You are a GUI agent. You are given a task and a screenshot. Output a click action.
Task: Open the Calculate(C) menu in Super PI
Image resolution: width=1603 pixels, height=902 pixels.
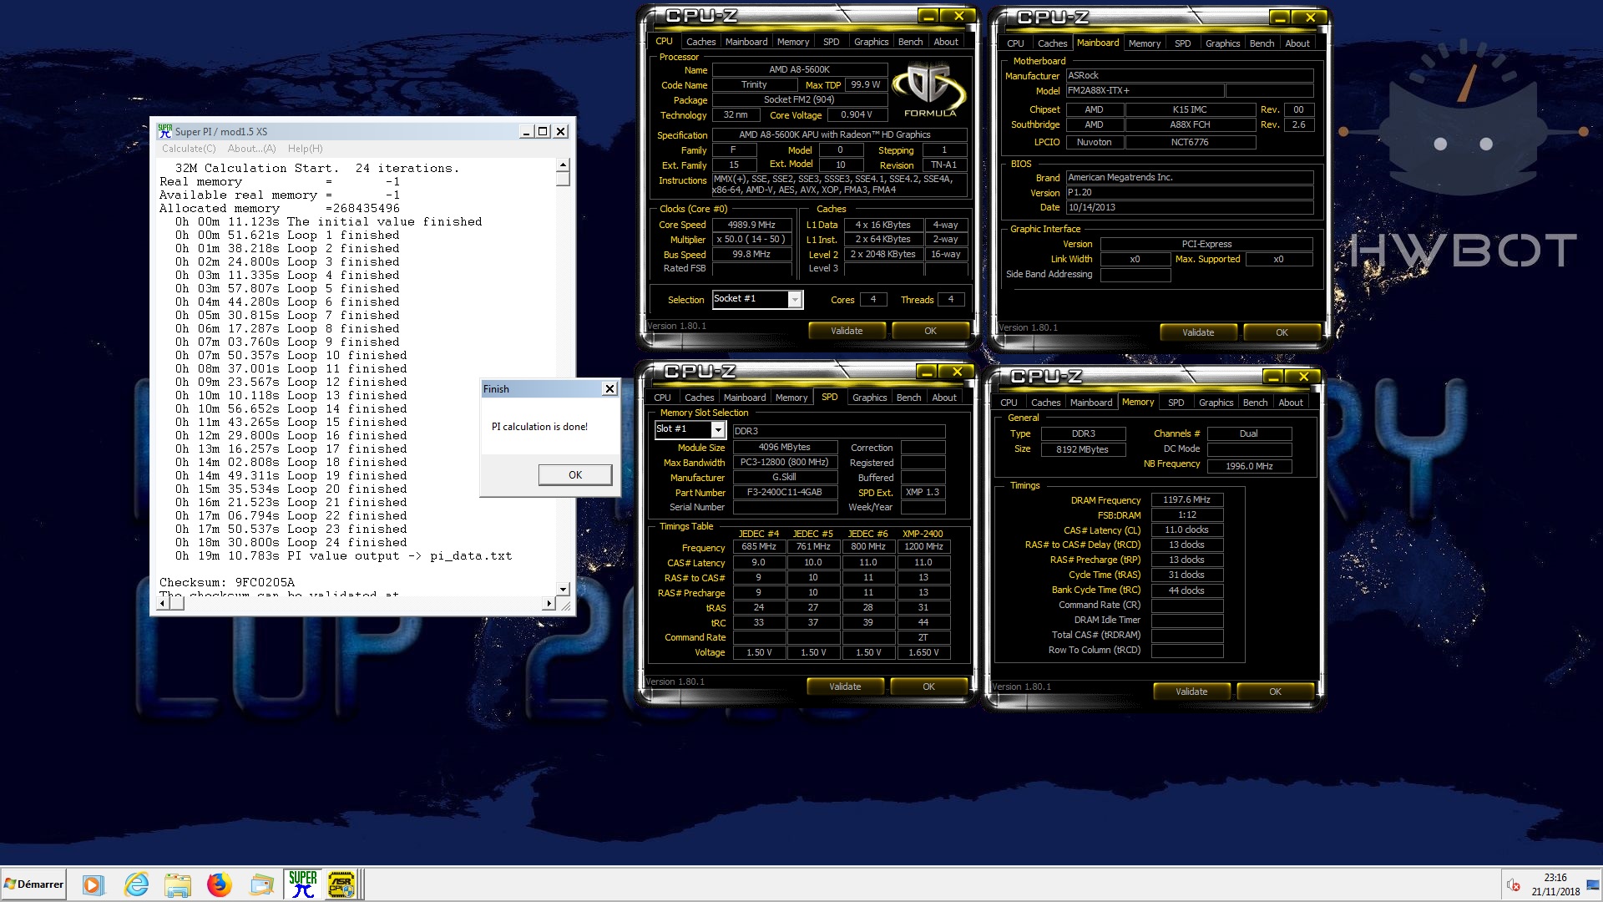pyautogui.click(x=189, y=149)
